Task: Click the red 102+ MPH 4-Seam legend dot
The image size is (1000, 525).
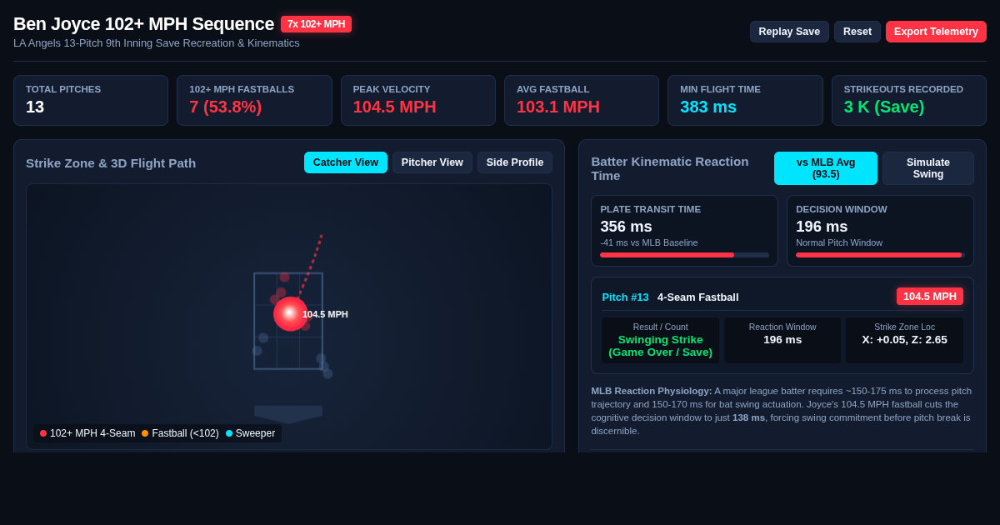Action: point(43,433)
